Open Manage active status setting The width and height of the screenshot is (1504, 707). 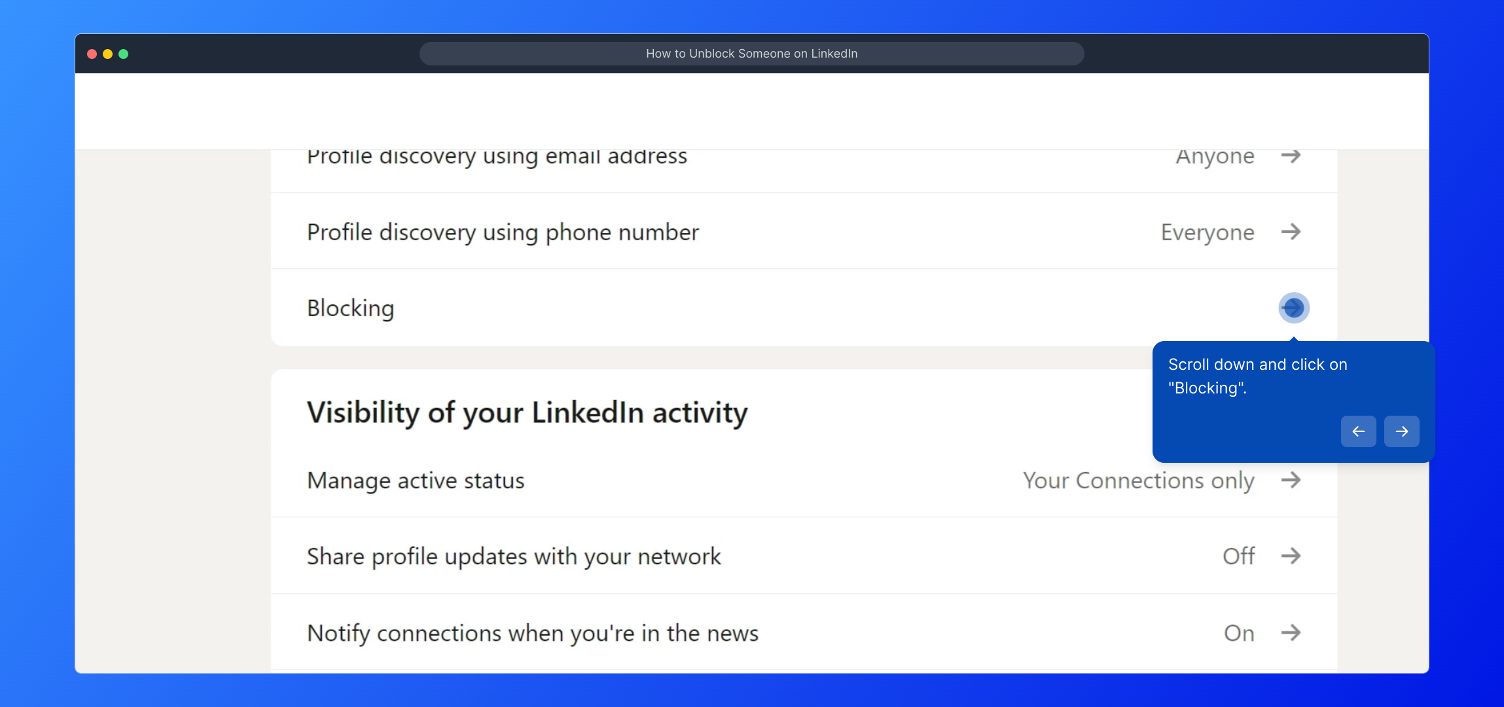(416, 481)
